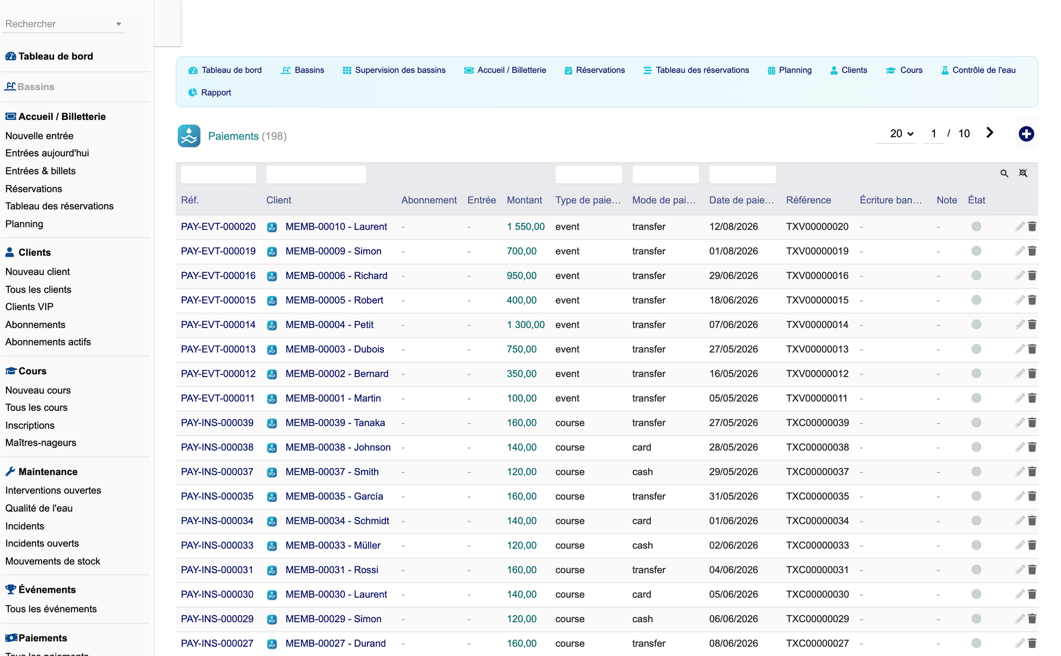Sort by Montant column header

pos(524,200)
